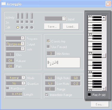Enable the third On checkbox
This screenshot has width=112, height=110.
tap(27, 22)
